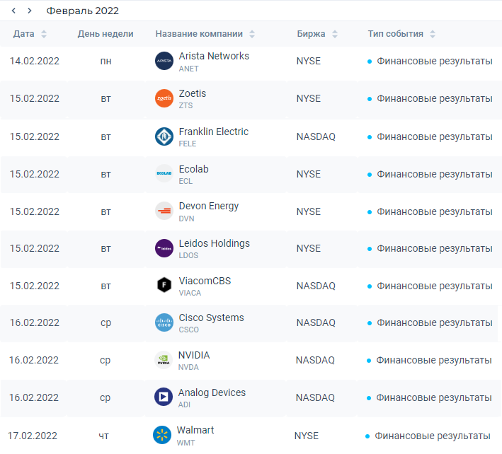Open the ViacomCBS company link
Screen dimensions: 502x454
click(205, 281)
